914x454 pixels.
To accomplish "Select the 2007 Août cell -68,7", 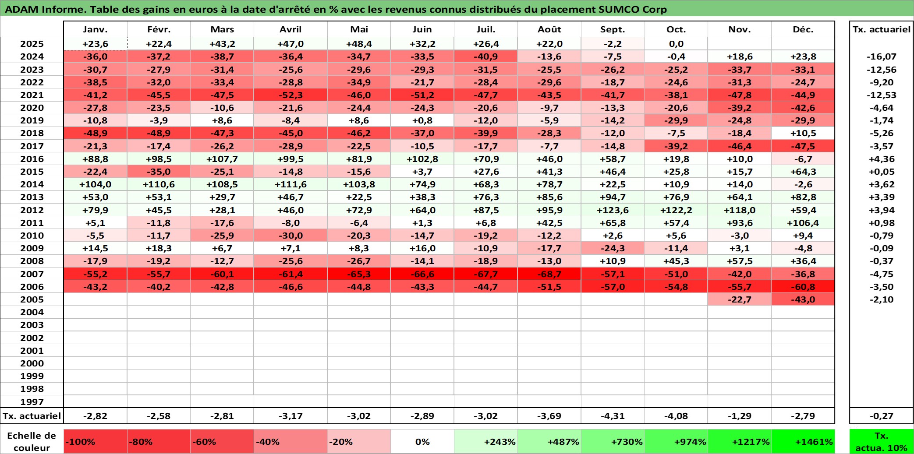I will click(x=549, y=274).
